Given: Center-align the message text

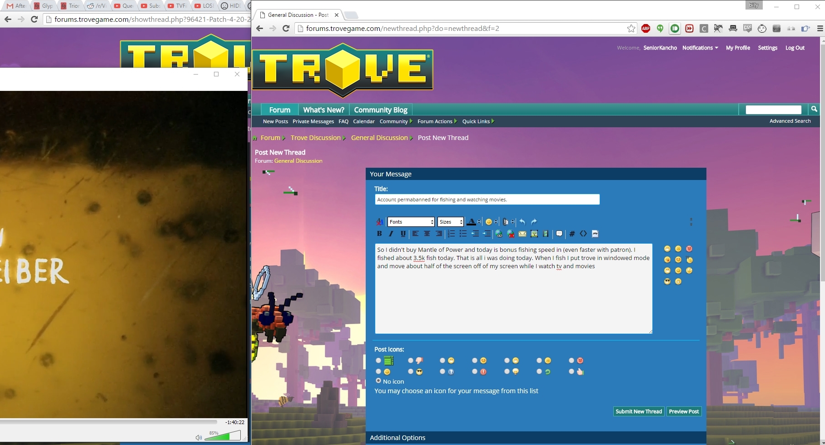Looking at the screenshot, I should tap(427, 234).
